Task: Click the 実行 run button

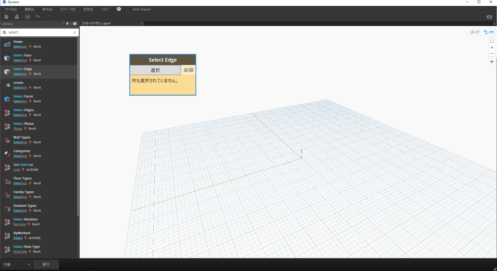Action: [x=46, y=265]
